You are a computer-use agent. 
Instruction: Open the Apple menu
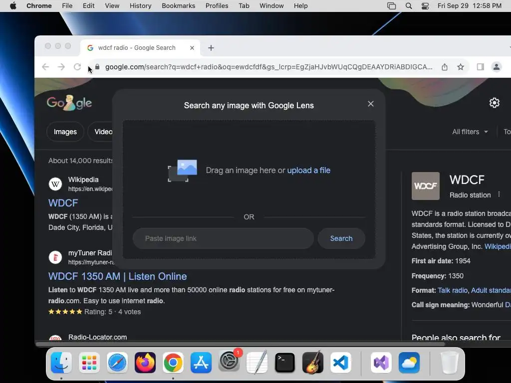[x=13, y=6]
